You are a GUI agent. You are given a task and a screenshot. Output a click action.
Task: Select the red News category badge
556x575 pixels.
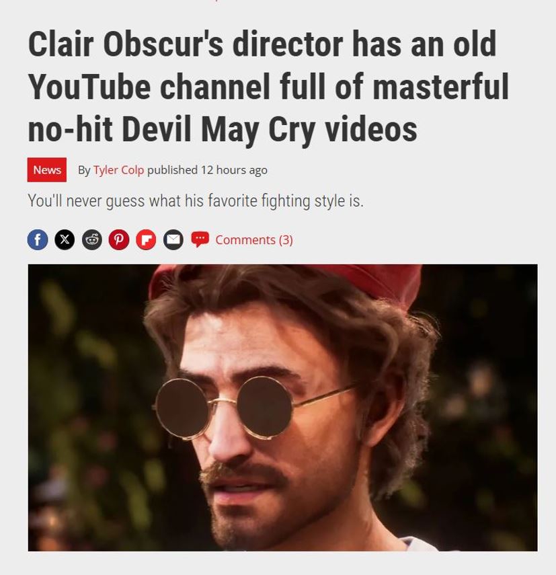coord(47,169)
